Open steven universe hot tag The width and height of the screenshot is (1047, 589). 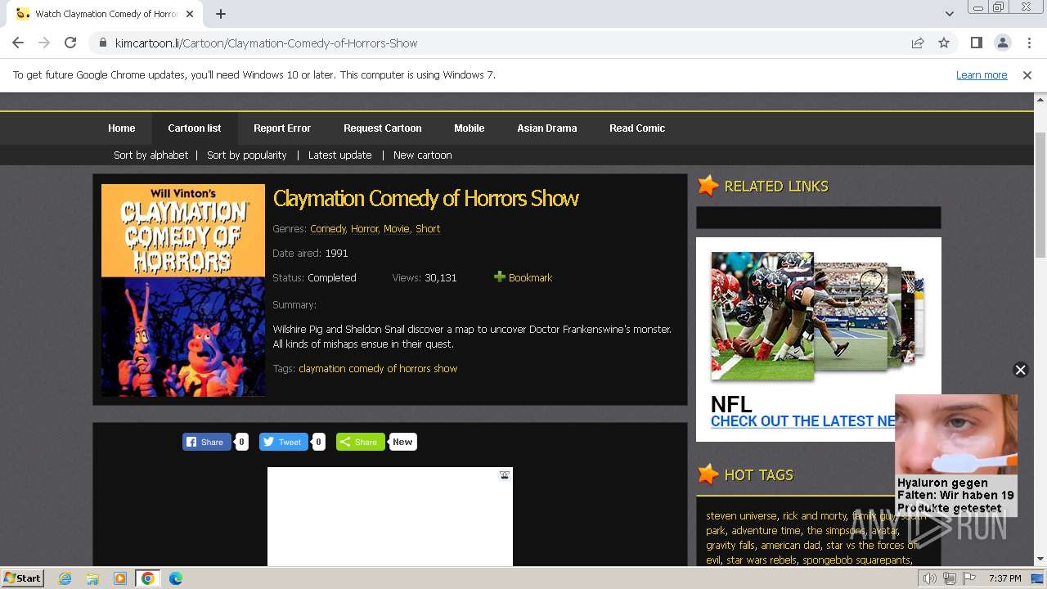[741, 516]
